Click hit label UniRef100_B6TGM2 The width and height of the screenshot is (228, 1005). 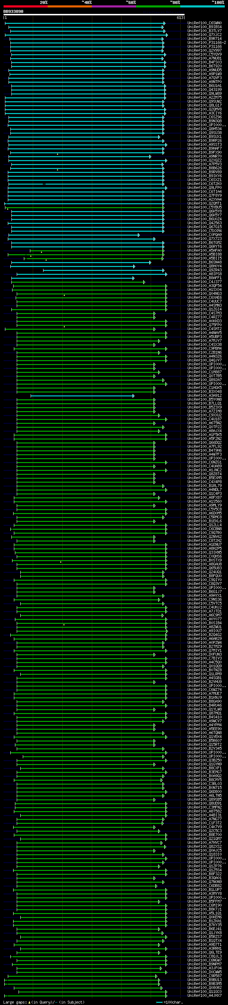tap(204, 243)
